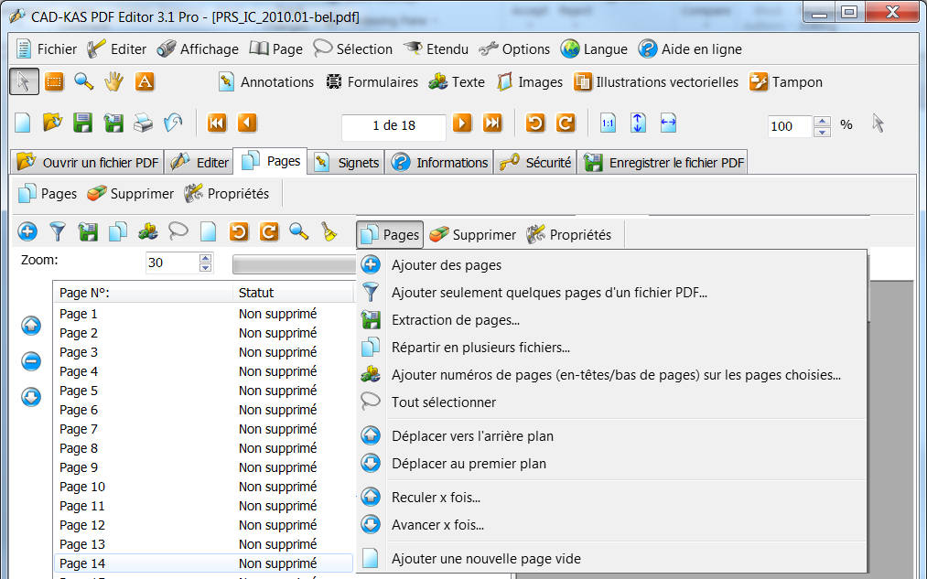The height and width of the screenshot is (579, 927).
Task: Click the fit width icon
Action: coord(668,123)
